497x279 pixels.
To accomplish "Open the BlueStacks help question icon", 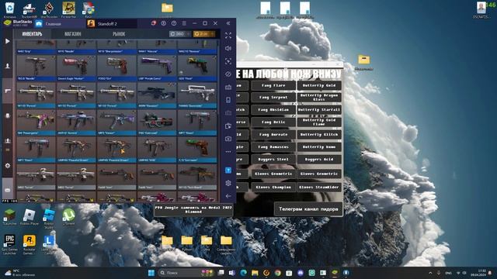I will 174,23.
